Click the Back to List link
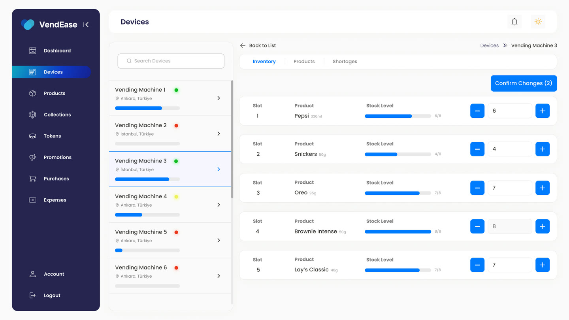The image size is (569, 320). coord(258,45)
